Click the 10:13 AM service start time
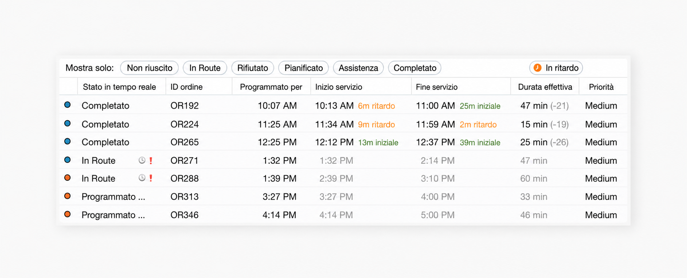The height and width of the screenshot is (278, 687). tap(335, 106)
